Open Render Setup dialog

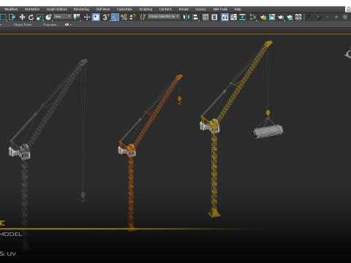[263, 17]
